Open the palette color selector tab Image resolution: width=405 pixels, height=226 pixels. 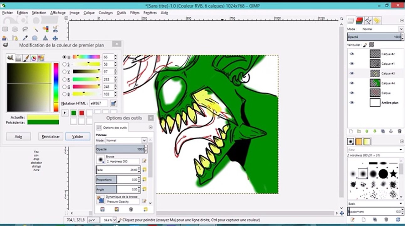point(41,58)
